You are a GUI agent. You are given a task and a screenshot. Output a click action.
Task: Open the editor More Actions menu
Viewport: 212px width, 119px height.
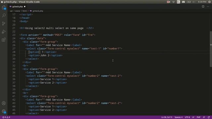(208, 7)
